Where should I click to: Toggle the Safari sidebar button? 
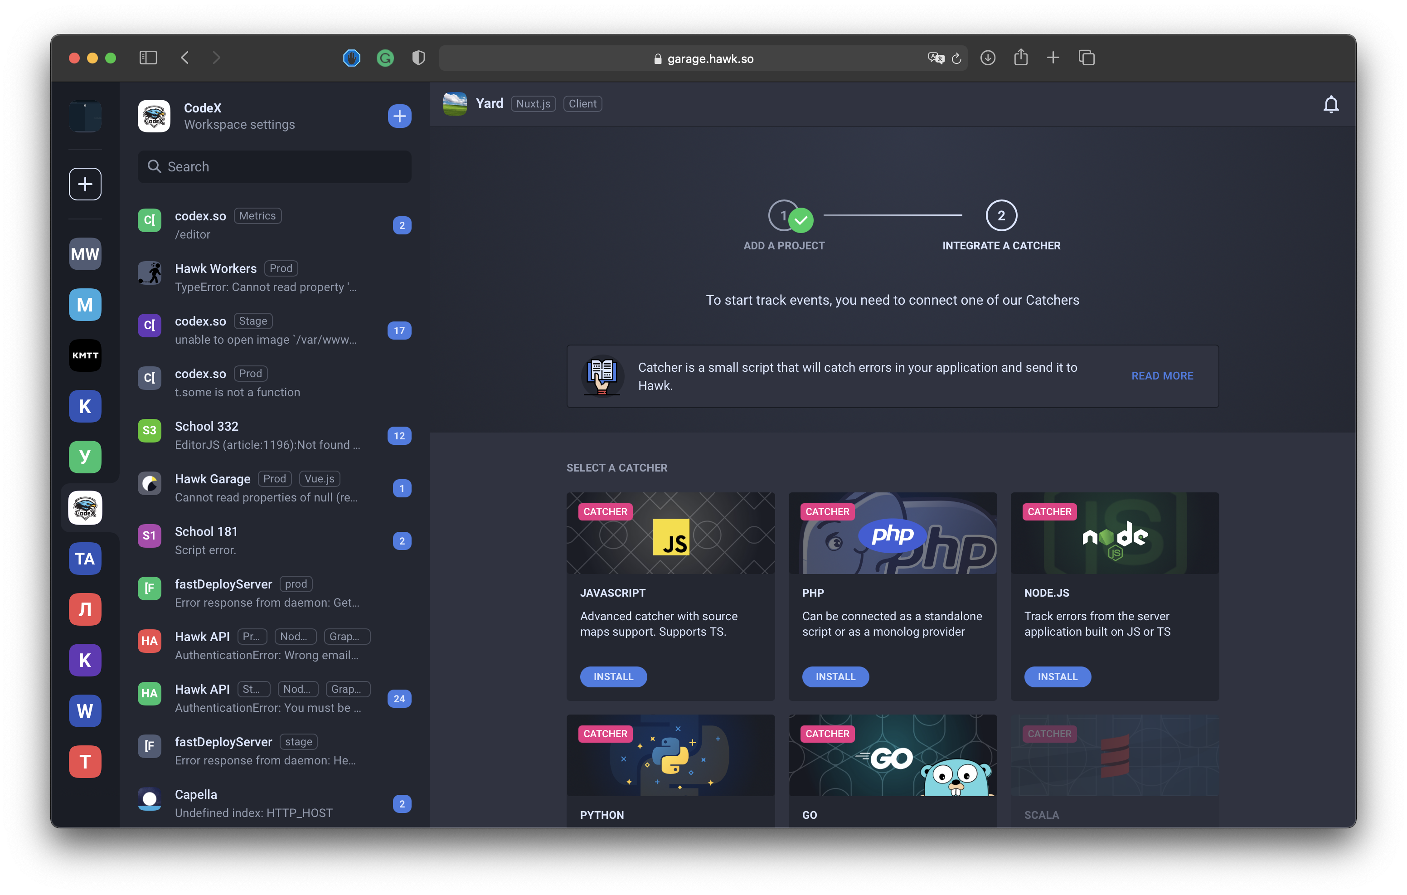tap(148, 58)
